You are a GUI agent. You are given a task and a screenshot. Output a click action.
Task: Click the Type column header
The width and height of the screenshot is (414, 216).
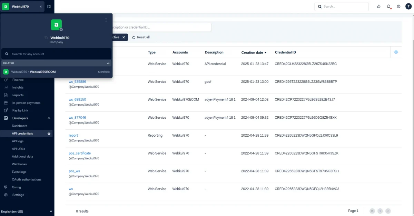[x=152, y=52]
